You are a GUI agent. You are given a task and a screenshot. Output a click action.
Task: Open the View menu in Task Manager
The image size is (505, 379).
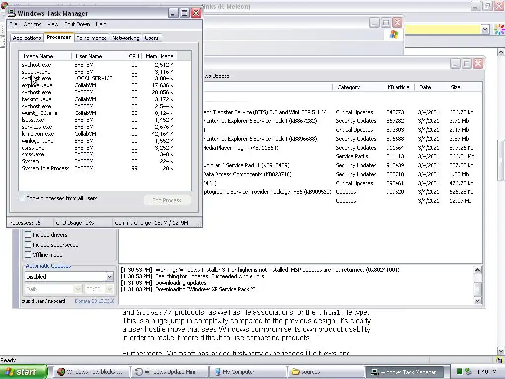(x=53, y=24)
